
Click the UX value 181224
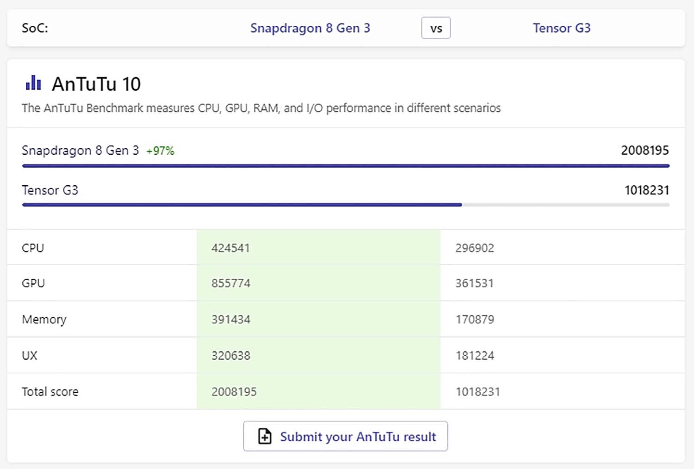(x=475, y=356)
